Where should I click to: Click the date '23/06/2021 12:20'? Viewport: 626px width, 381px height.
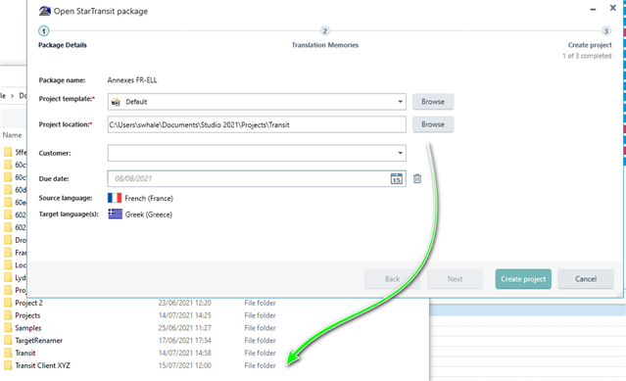click(184, 303)
